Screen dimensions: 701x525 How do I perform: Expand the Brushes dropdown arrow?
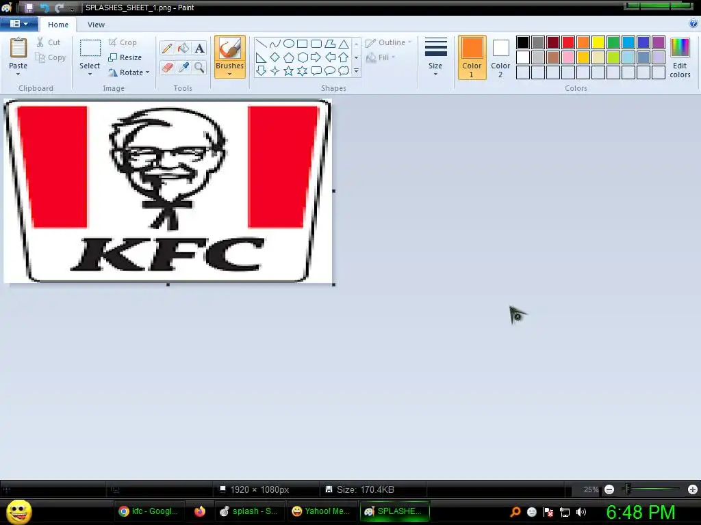230,74
